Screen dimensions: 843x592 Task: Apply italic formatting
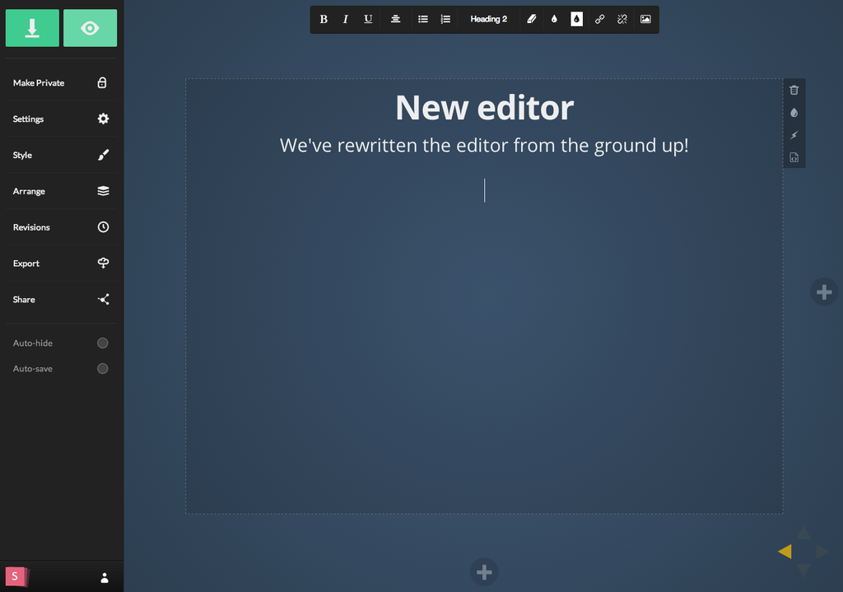point(346,19)
